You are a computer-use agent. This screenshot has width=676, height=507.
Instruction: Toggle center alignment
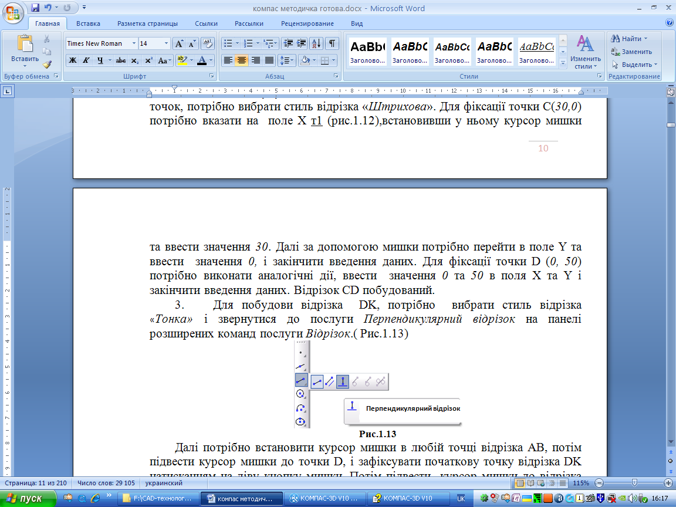click(x=242, y=60)
